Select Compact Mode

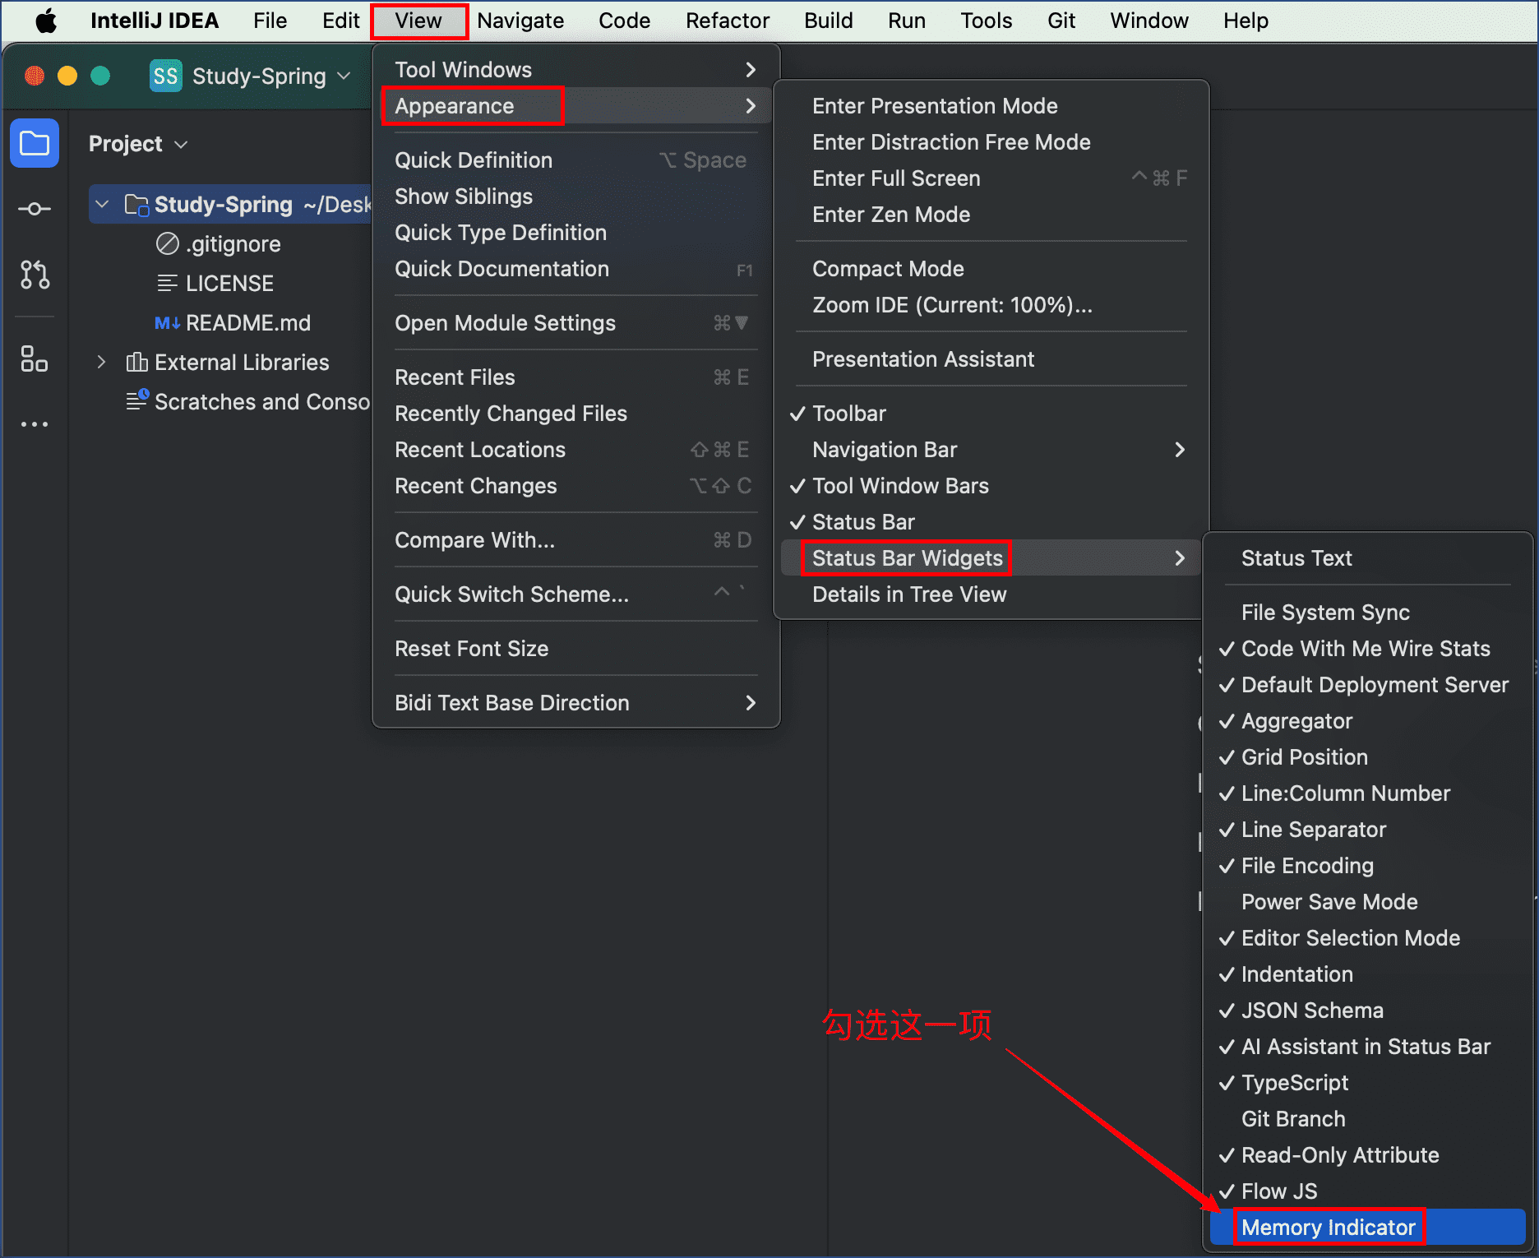pyautogui.click(x=991, y=269)
